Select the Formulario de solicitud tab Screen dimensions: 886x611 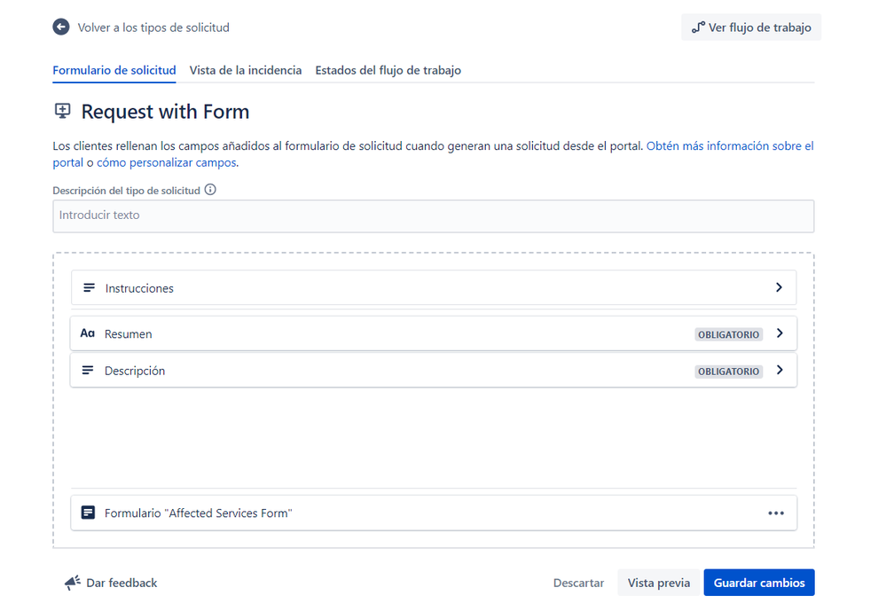coord(114,70)
